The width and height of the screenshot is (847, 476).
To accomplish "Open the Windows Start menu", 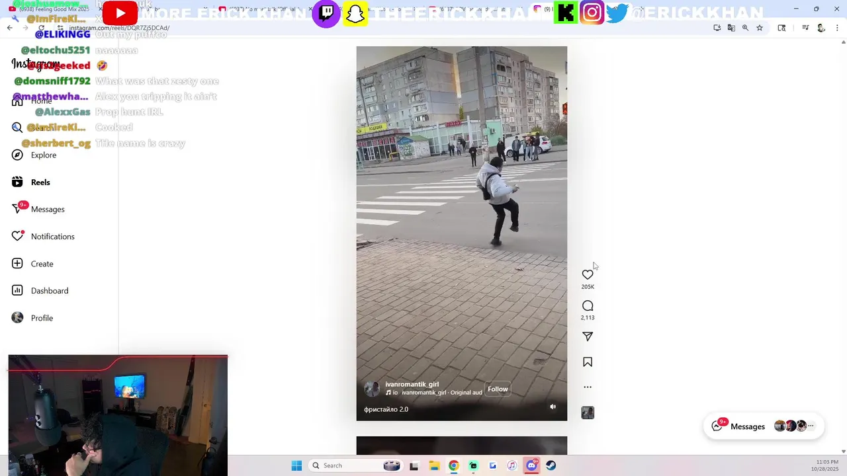I will point(296,465).
